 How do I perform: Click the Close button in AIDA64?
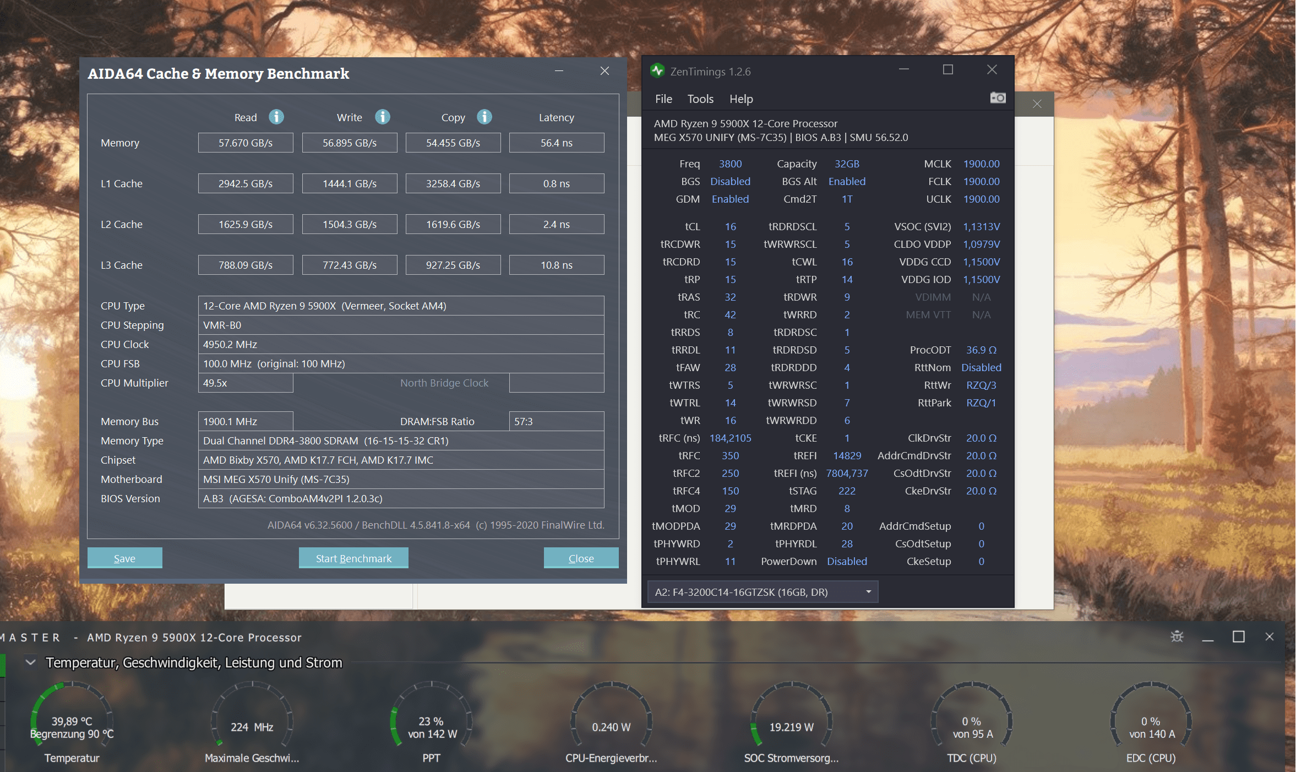pos(581,558)
